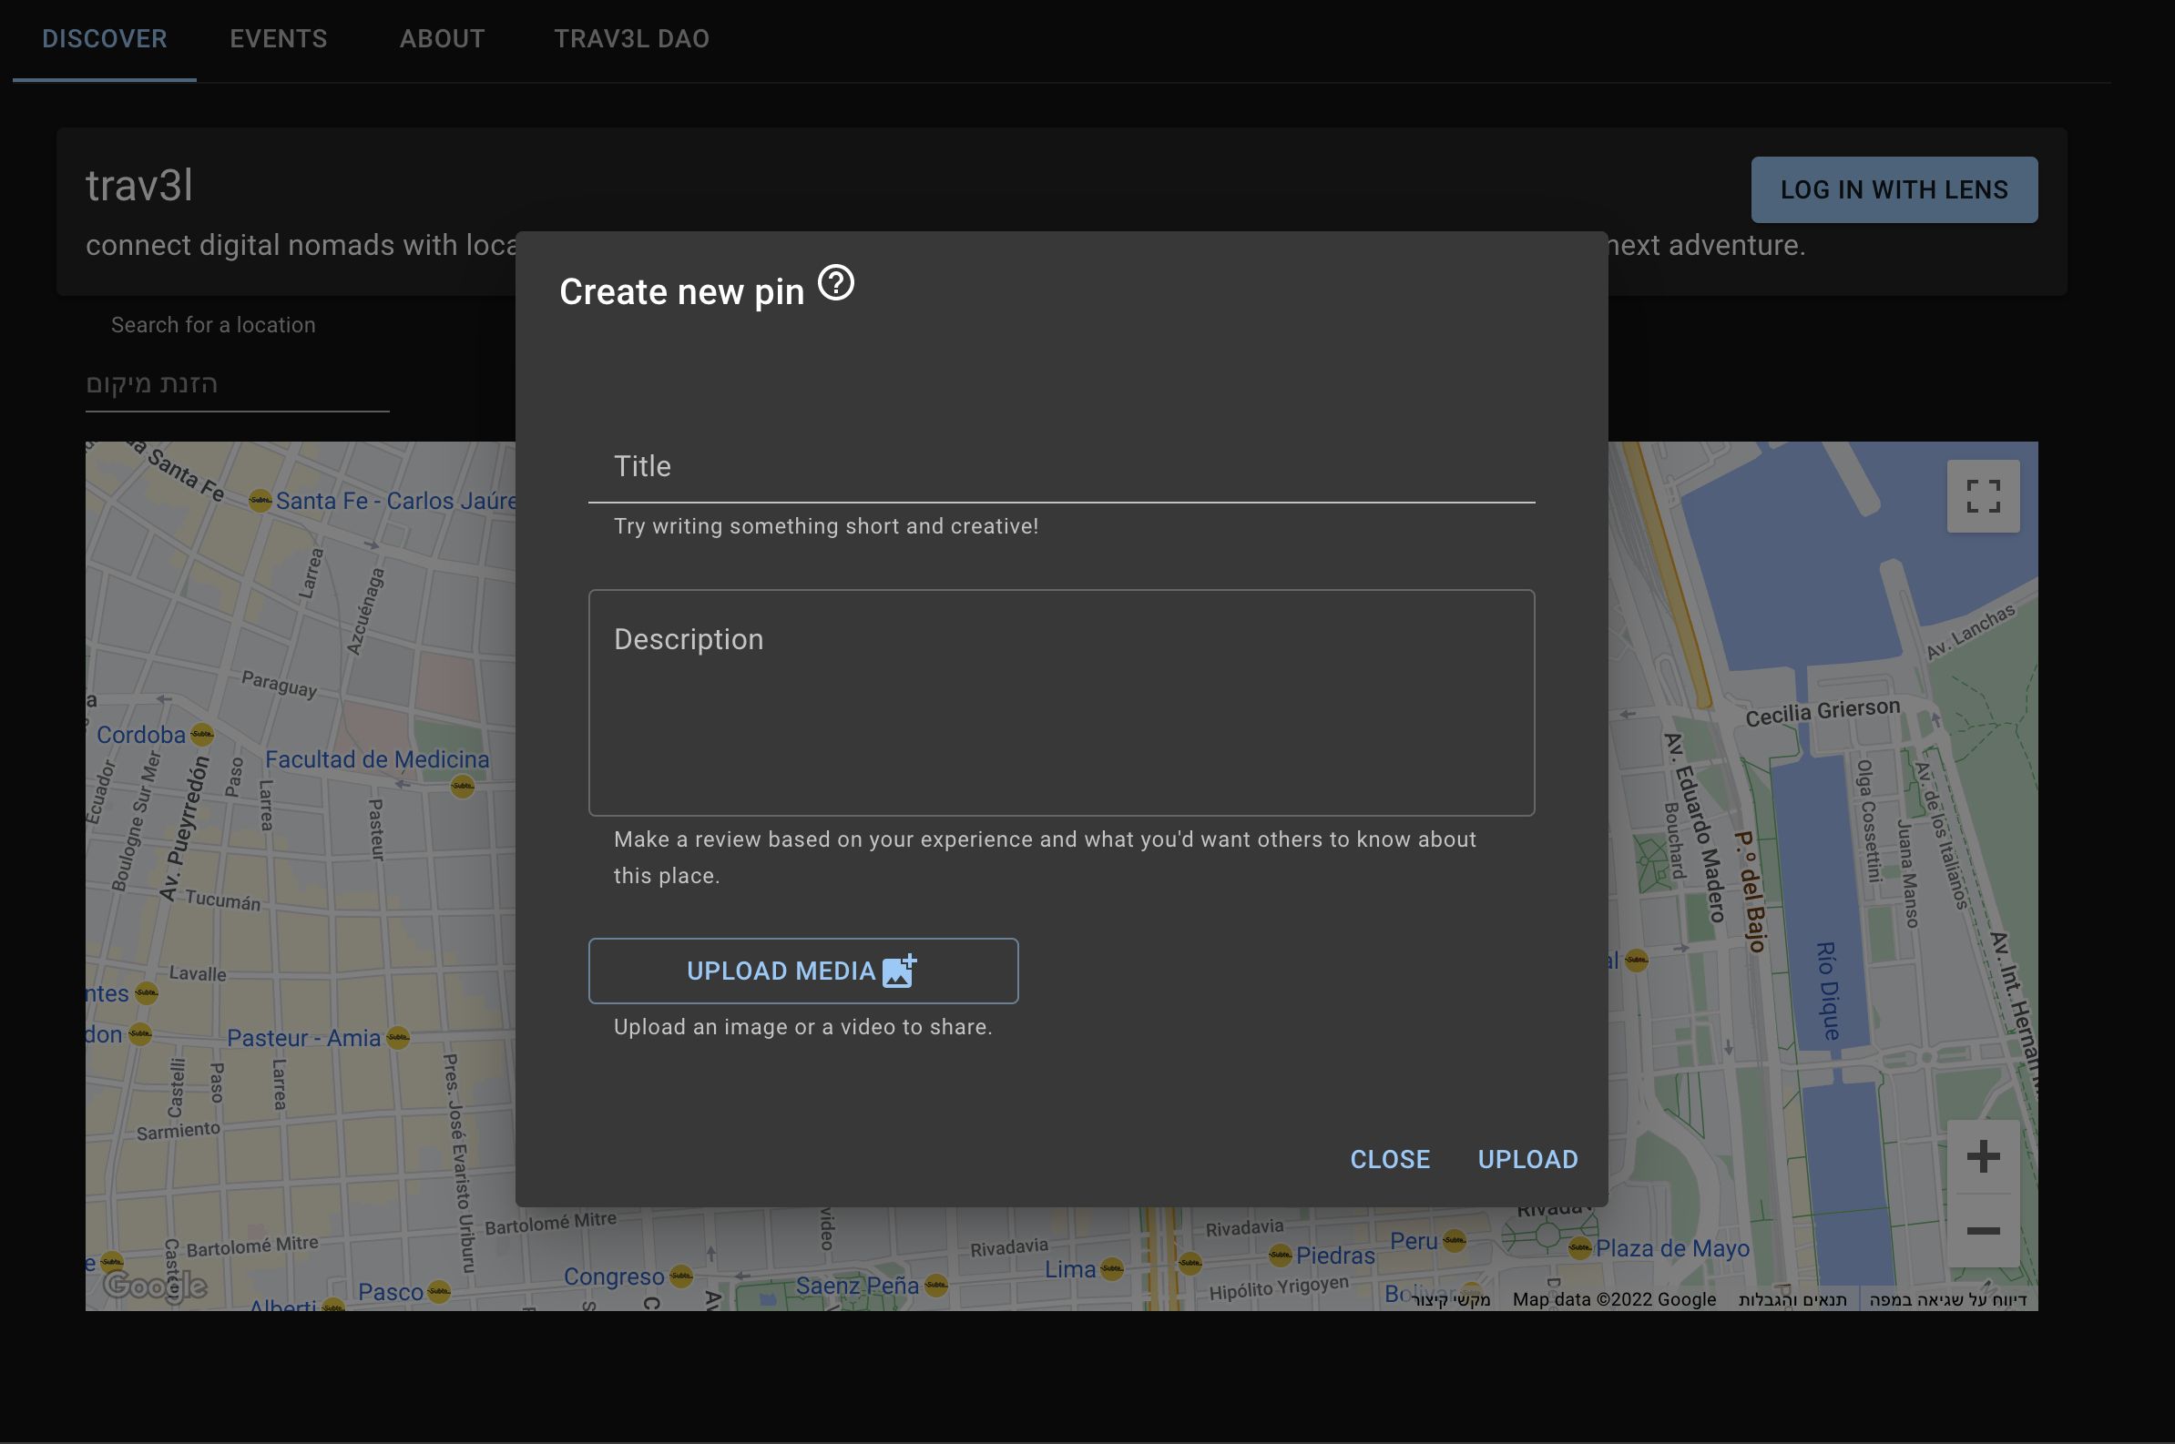Click 'דיווח על שגיאה במפה' map error link
Viewport: 2175px width, 1444px height.
[x=1947, y=1299]
